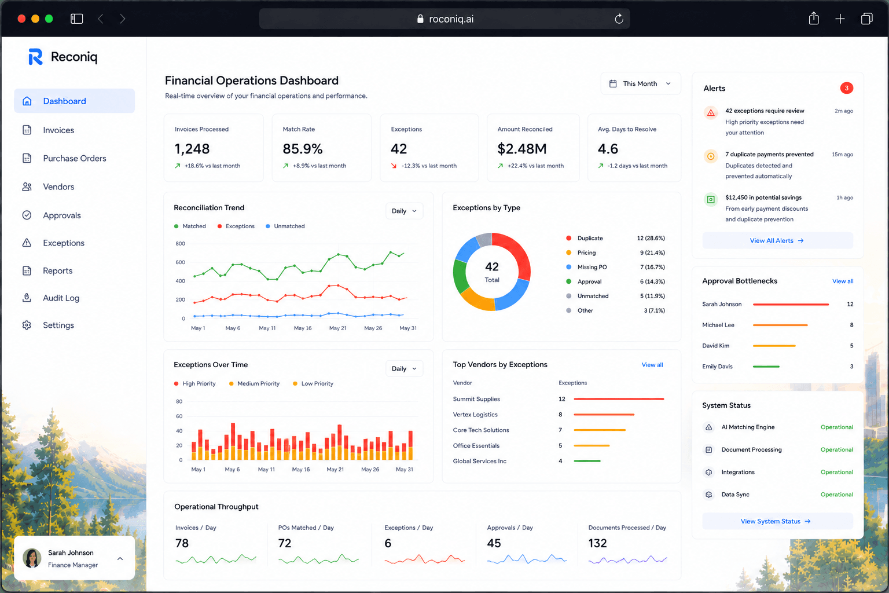Click the Exceptions donut chart center total
889x593 pixels.
click(492, 272)
